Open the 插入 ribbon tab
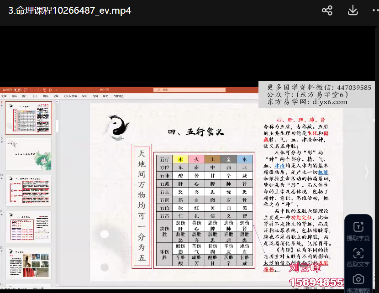 click(25, 96)
